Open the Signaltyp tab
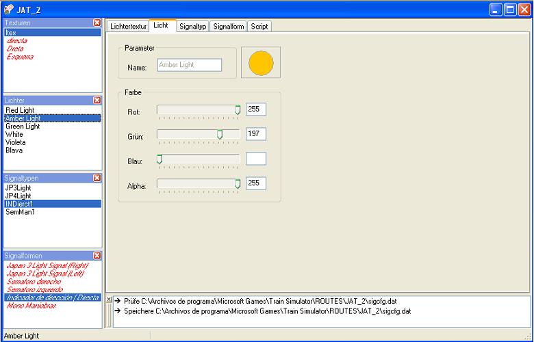 pos(192,27)
